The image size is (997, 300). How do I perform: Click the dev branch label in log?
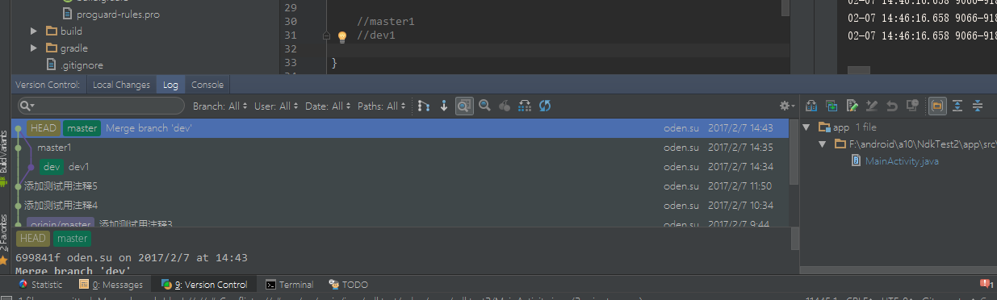click(x=52, y=167)
